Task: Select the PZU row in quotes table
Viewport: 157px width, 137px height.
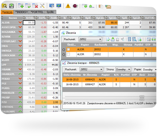Action: pyautogui.click(x=31, y=102)
